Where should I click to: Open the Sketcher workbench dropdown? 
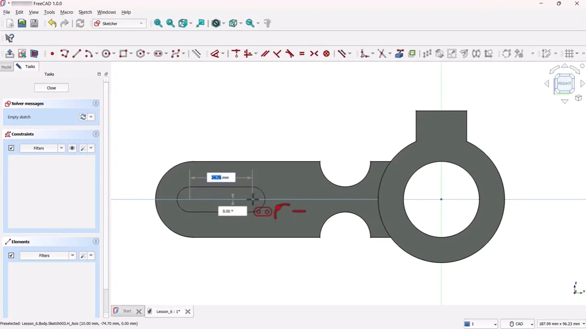119,23
